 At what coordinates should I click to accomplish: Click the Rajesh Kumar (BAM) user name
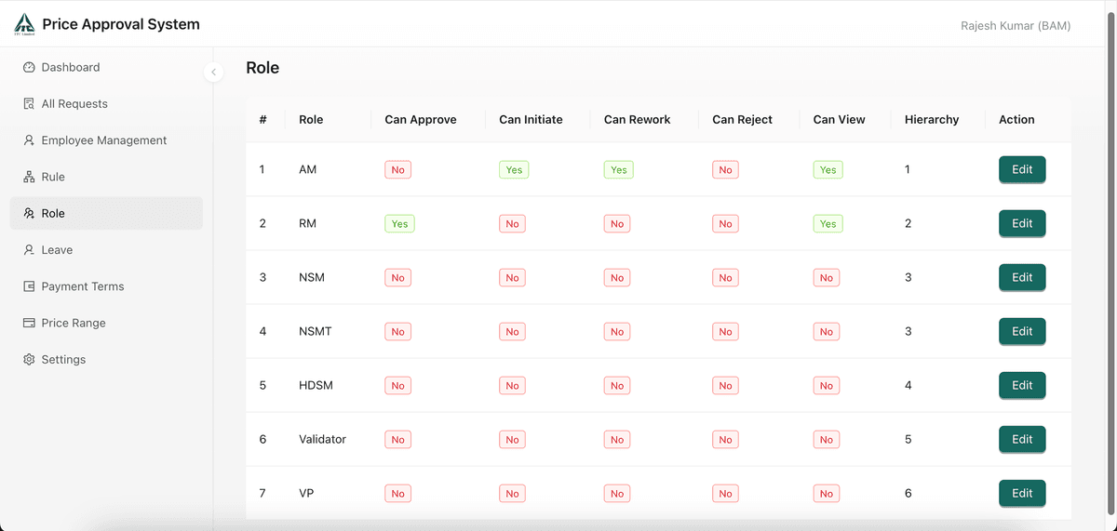[x=1016, y=26]
